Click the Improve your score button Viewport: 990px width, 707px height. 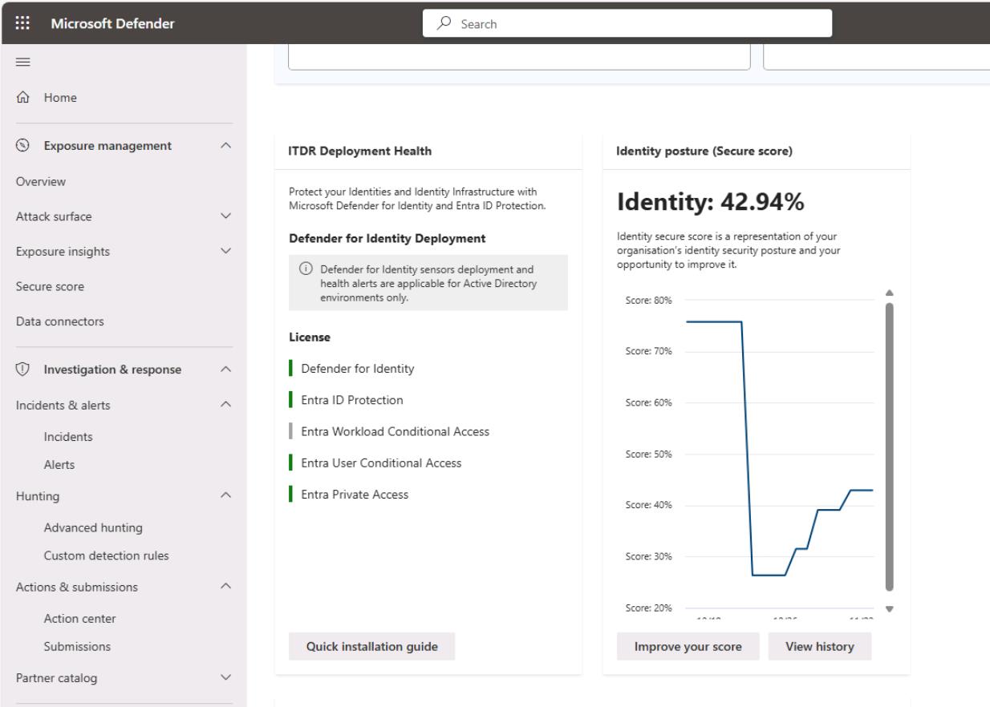pos(688,647)
